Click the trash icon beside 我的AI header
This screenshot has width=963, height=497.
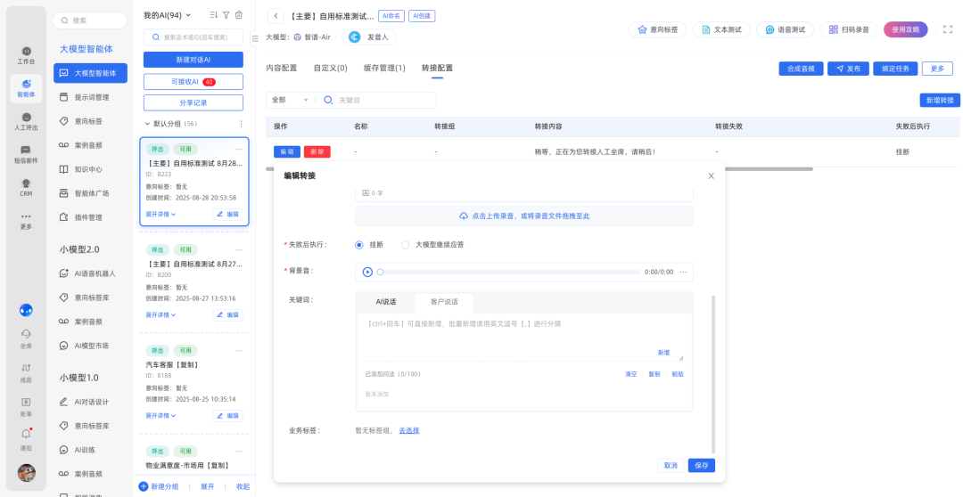tap(238, 15)
